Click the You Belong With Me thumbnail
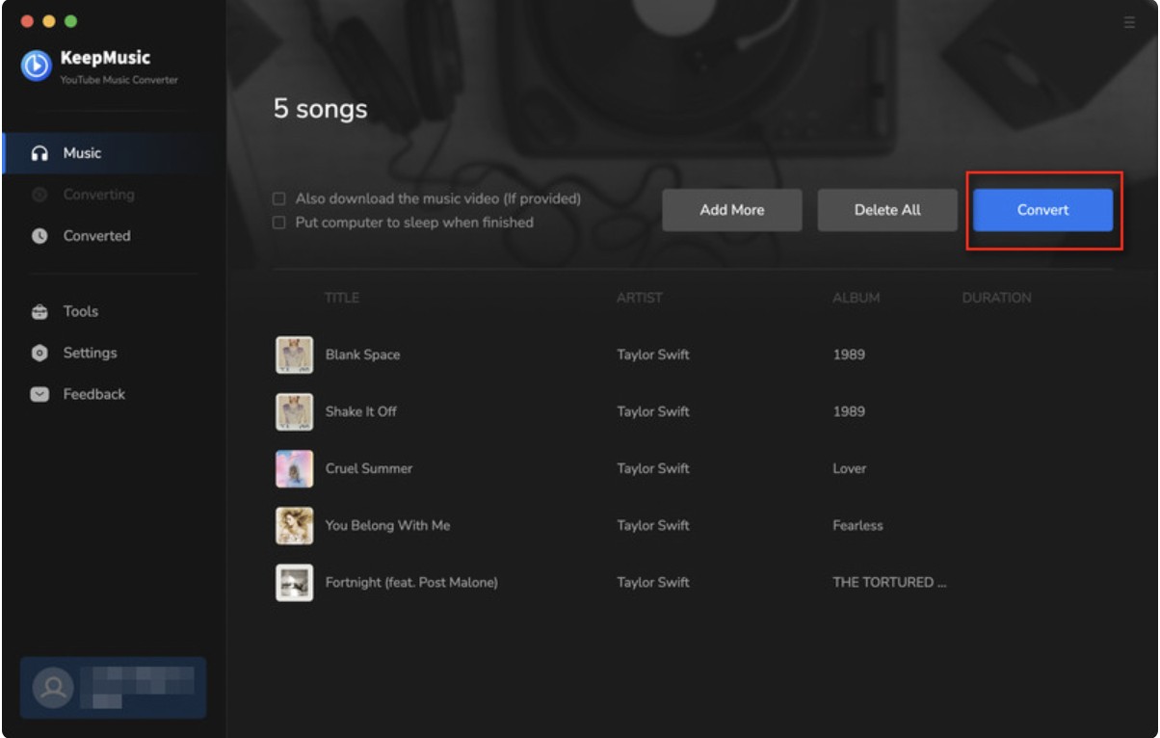1160x738 pixels. click(295, 525)
